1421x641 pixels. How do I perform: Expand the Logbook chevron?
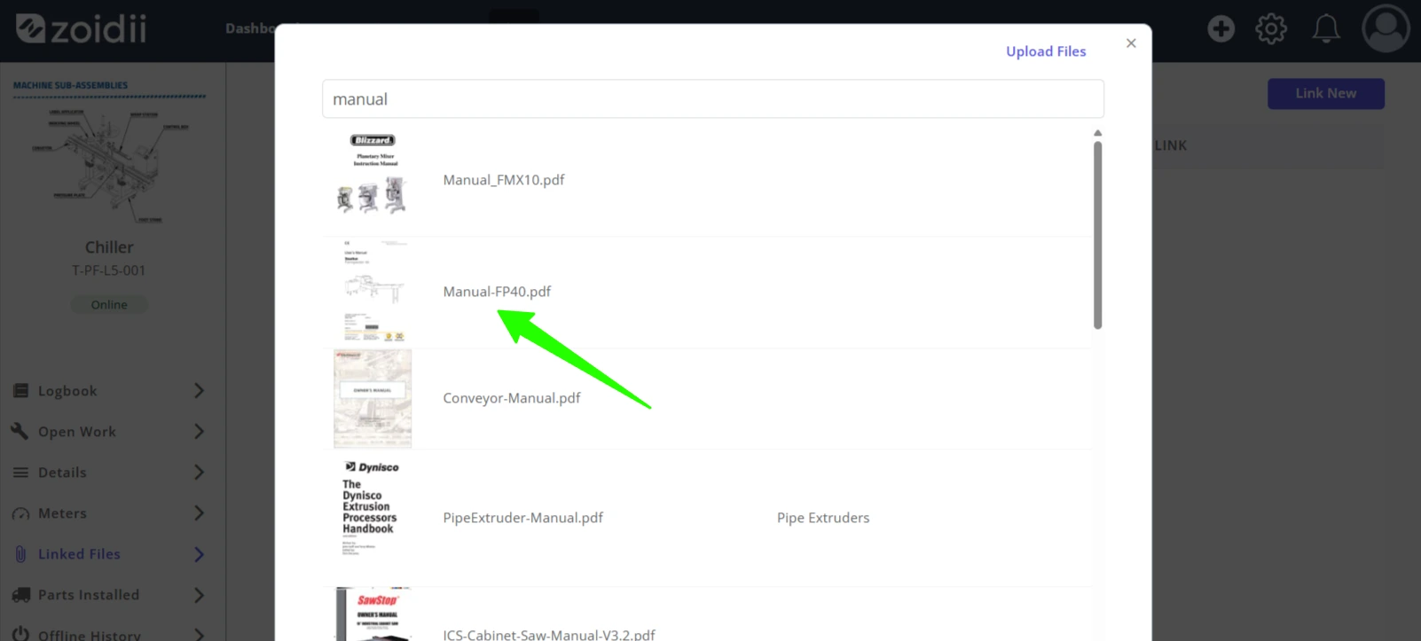coord(199,391)
